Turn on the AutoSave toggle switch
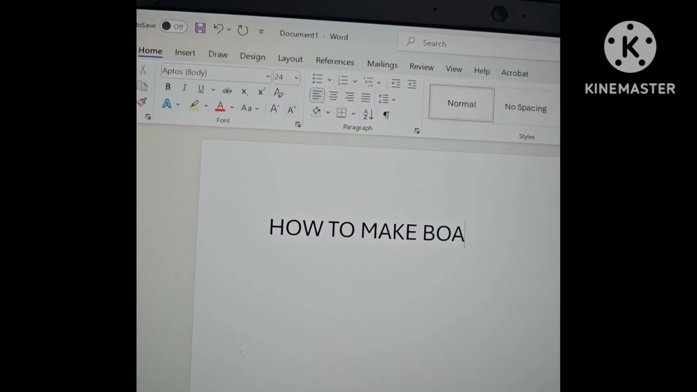 [174, 26]
